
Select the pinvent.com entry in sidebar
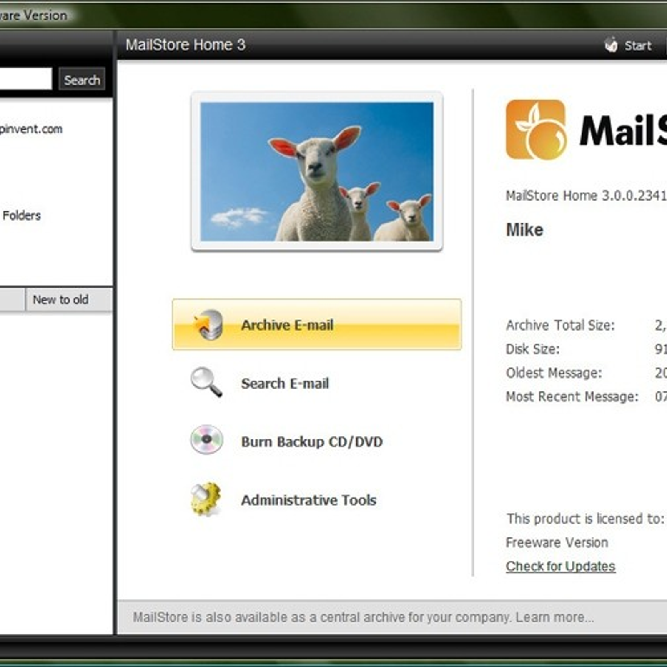[31, 129]
